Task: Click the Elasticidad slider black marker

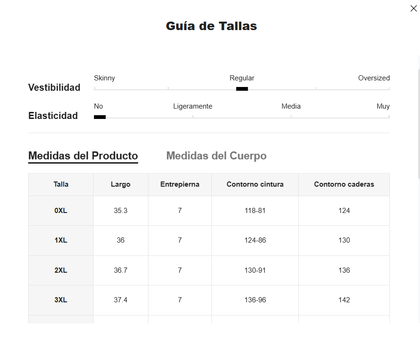Action: pyautogui.click(x=100, y=117)
